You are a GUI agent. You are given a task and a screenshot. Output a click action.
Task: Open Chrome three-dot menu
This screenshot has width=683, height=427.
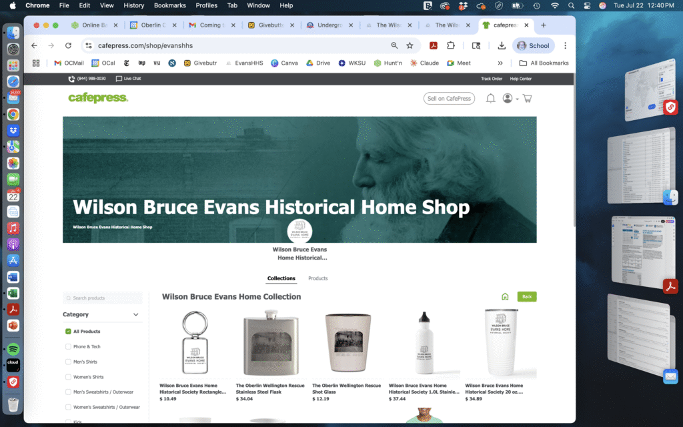coord(565,46)
